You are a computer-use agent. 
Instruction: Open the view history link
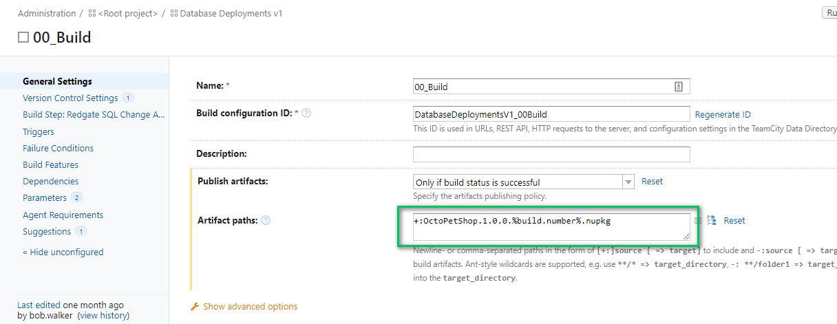(x=103, y=316)
